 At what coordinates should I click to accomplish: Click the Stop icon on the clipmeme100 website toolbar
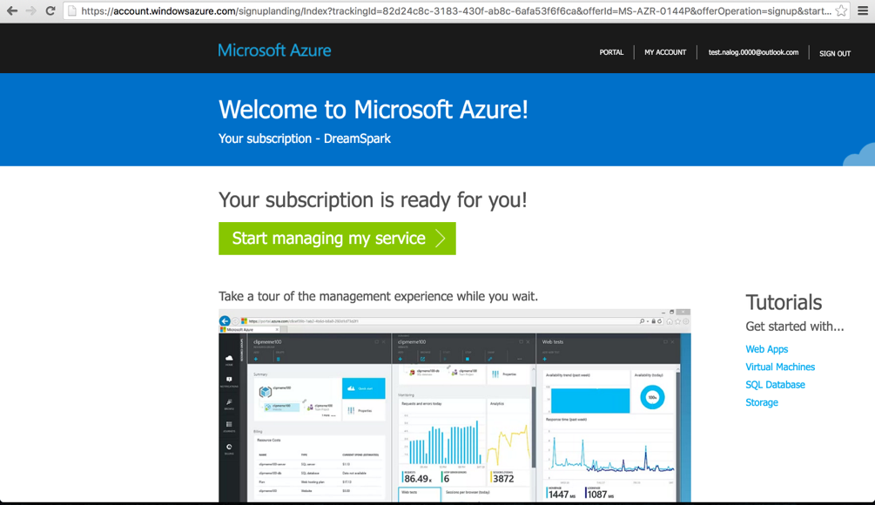pos(468,358)
